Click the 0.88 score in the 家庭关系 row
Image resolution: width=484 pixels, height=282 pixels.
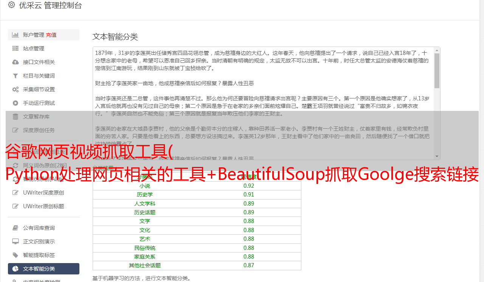coord(249,257)
